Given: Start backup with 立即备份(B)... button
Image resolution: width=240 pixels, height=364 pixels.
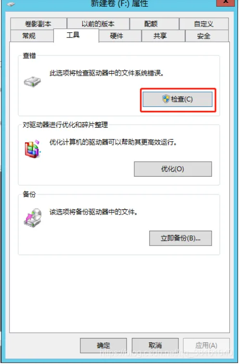Looking at the screenshot, I should point(180,238).
